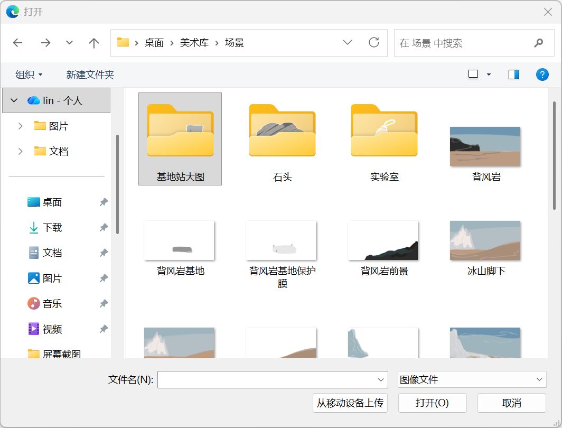Viewport: 562px width, 428px height.
Task: Click the folder icon in address bar
Action: pos(123,42)
